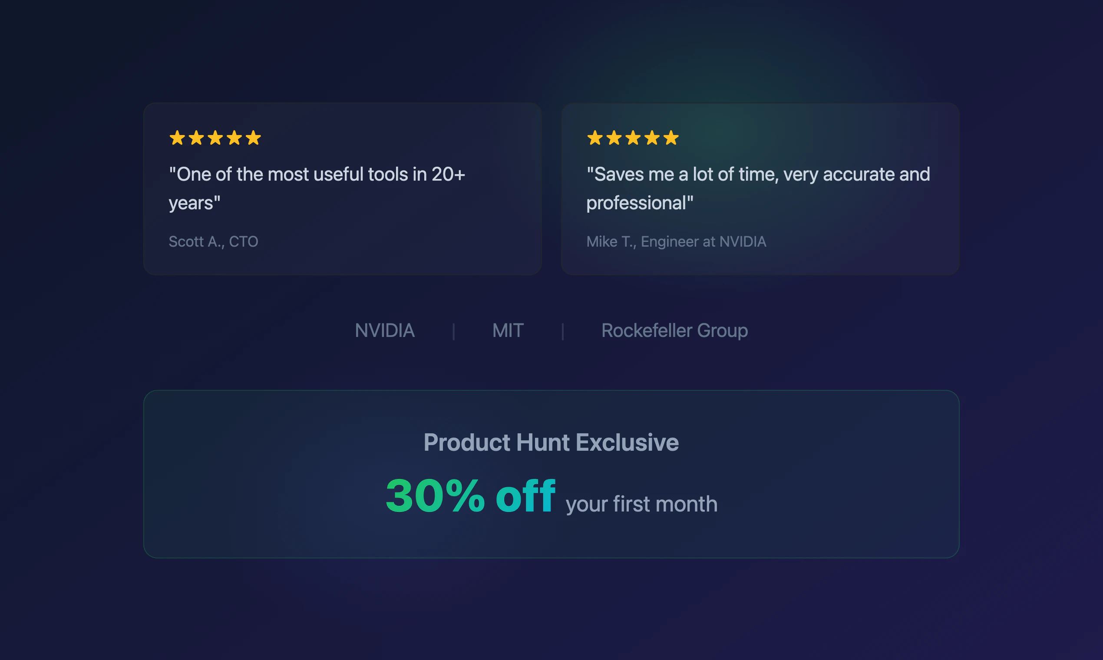Image resolution: width=1103 pixels, height=660 pixels.
Task: Click the fifth star in Scott's review
Action: coord(253,138)
